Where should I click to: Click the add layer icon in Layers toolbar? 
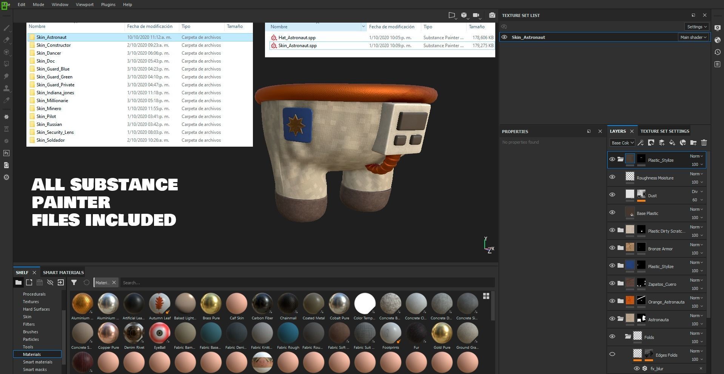(x=662, y=143)
